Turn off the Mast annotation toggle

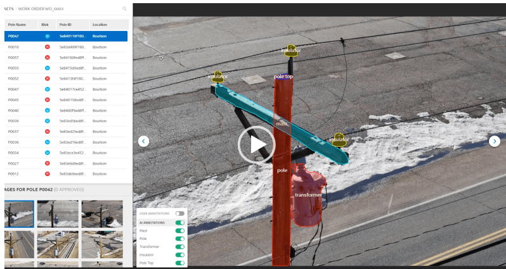[179, 230]
